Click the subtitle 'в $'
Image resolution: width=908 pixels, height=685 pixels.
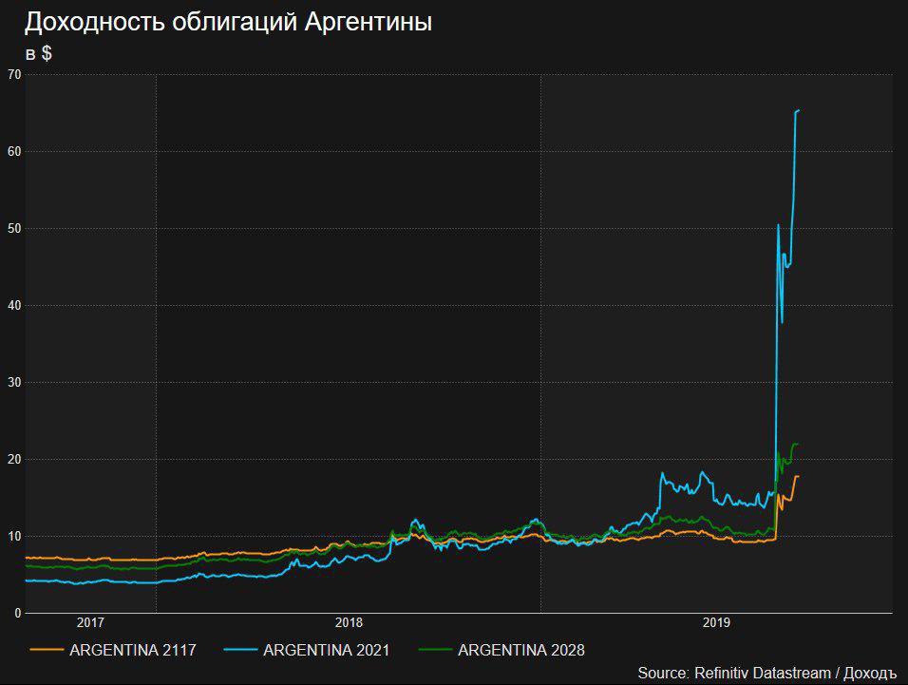pyautogui.click(x=39, y=53)
